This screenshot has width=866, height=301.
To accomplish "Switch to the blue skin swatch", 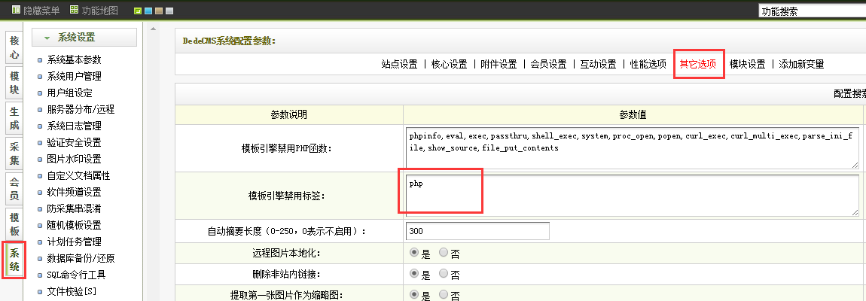I will [x=148, y=11].
